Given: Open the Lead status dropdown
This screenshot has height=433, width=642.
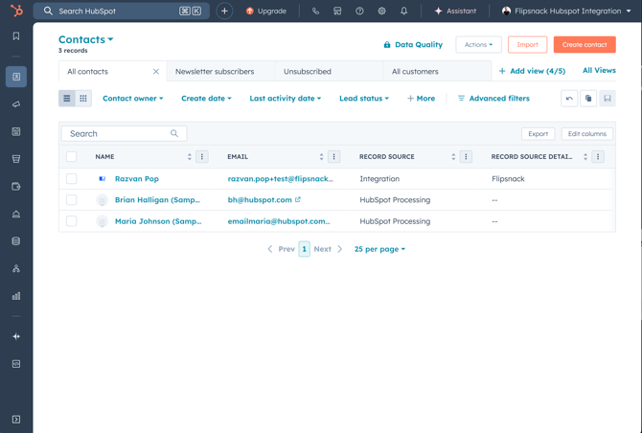Looking at the screenshot, I should (363, 99).
